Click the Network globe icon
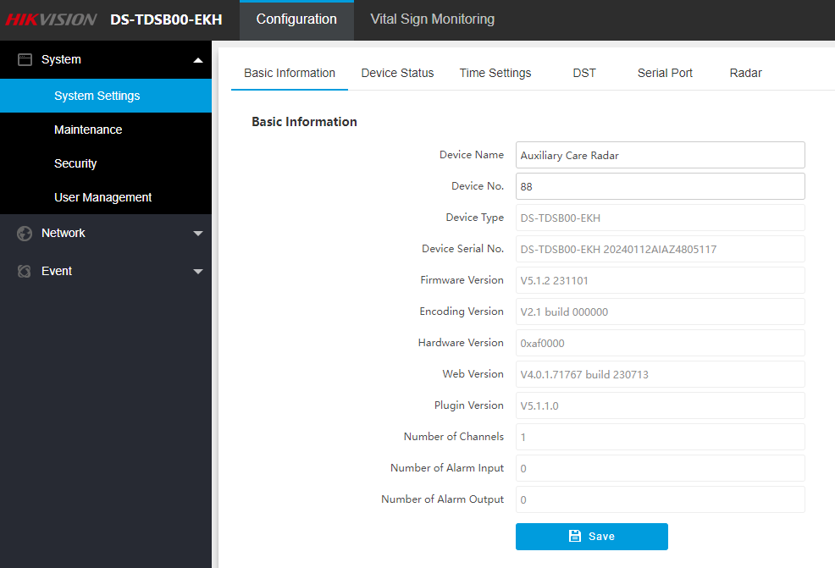This screenshot has width=835, height=568. click(x=25, y=234)
